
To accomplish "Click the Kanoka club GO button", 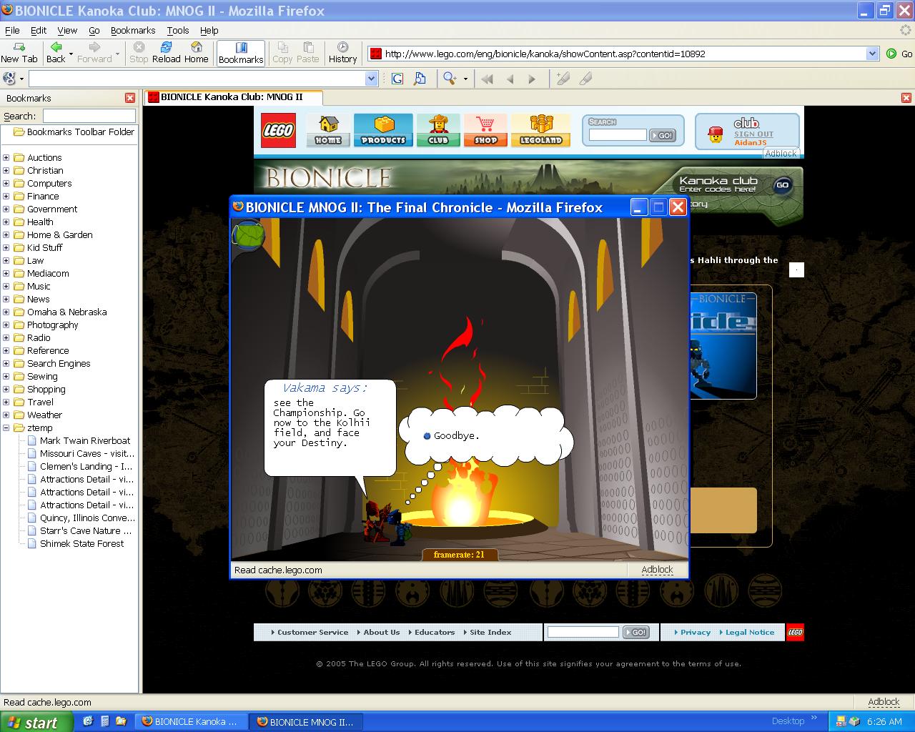I will click(783, 185).
